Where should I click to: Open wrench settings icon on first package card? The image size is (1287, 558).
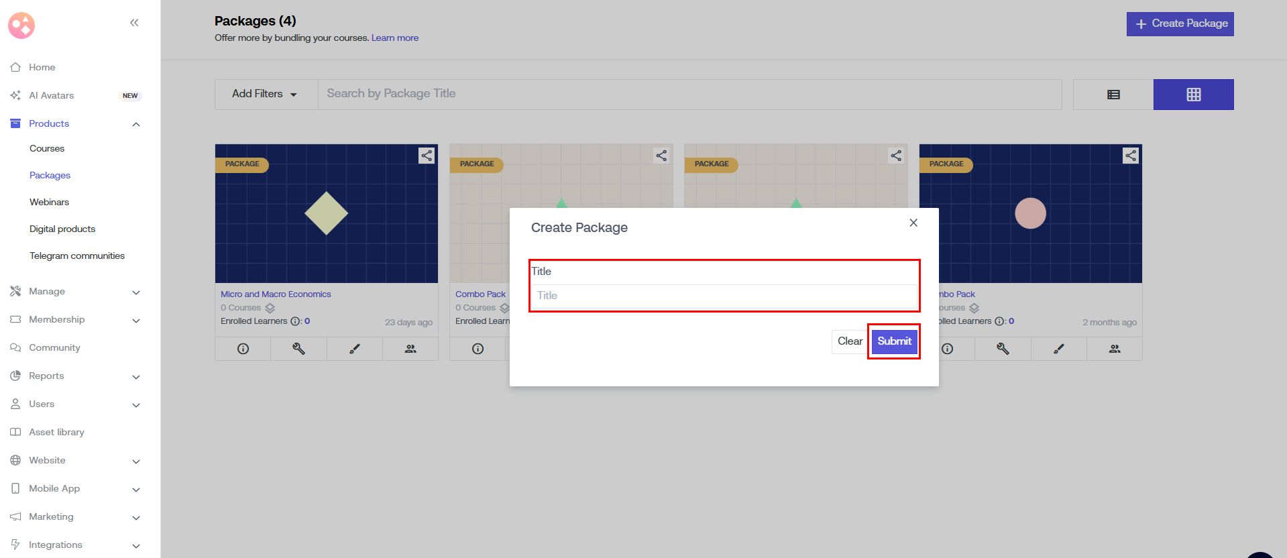tap(298, 349)
